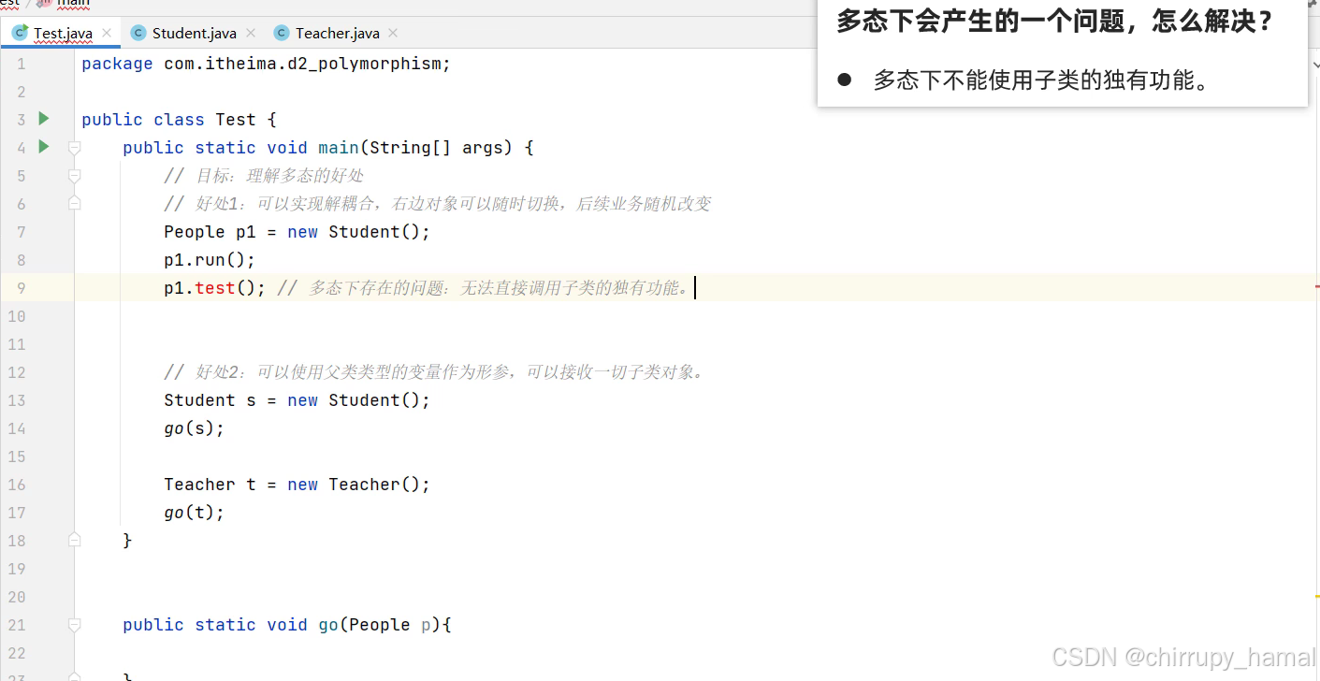Close the Teacher.java tab
Image resolution: width=1320 pixels, height=681 pixels.
click(x=393, y=33)
